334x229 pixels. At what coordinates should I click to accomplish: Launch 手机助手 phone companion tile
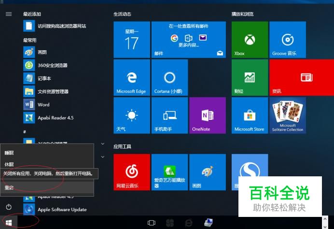point(169,115)
